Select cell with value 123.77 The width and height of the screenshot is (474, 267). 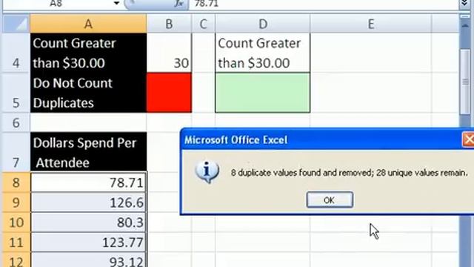coord(88,243)
